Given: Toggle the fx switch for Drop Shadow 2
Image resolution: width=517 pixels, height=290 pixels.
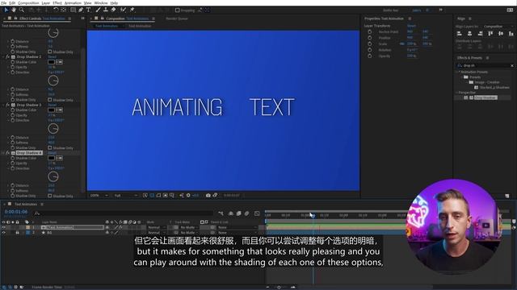Looking at the screenshot, I should pos(7,57).
